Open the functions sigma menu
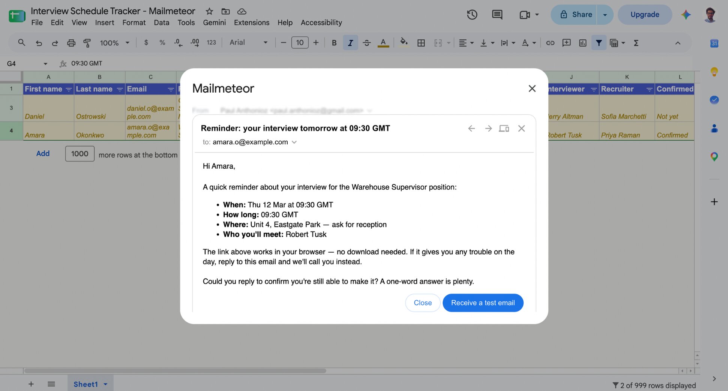The width and height of the screenshot is (728, 391). click(636, 43)
